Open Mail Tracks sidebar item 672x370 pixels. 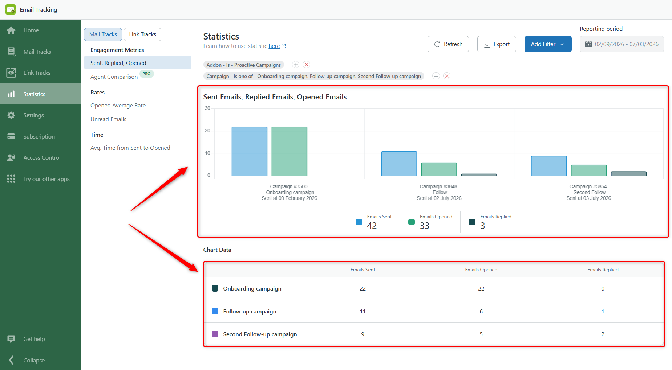point(40,52)
